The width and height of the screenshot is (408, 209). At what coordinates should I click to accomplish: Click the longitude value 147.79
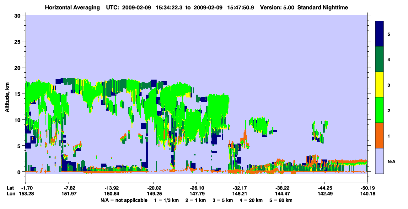coord(196,194)
